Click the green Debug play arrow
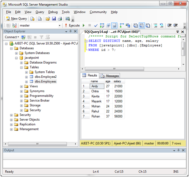 tap(84, 25)
